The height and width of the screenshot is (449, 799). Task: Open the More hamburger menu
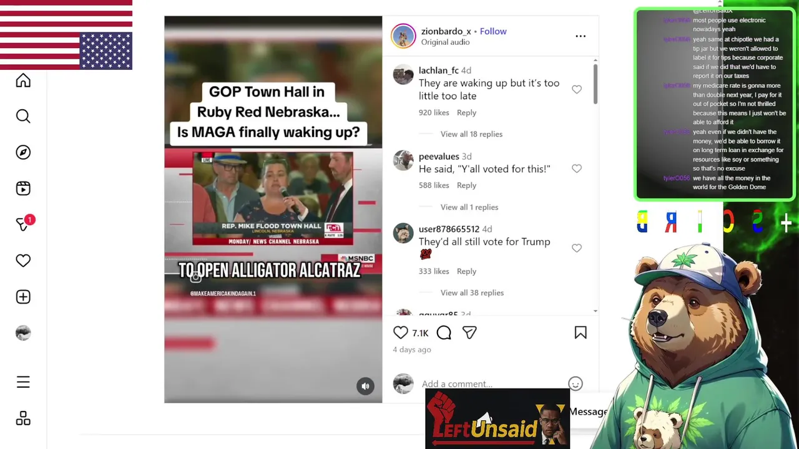pos(23,382)
